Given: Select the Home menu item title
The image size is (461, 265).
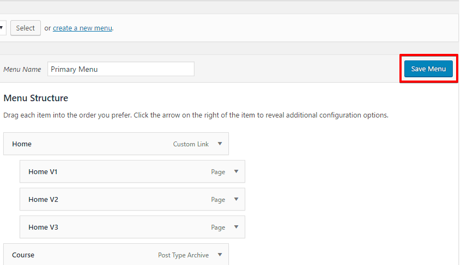Looking at the screenshot, I should [22, 144].
